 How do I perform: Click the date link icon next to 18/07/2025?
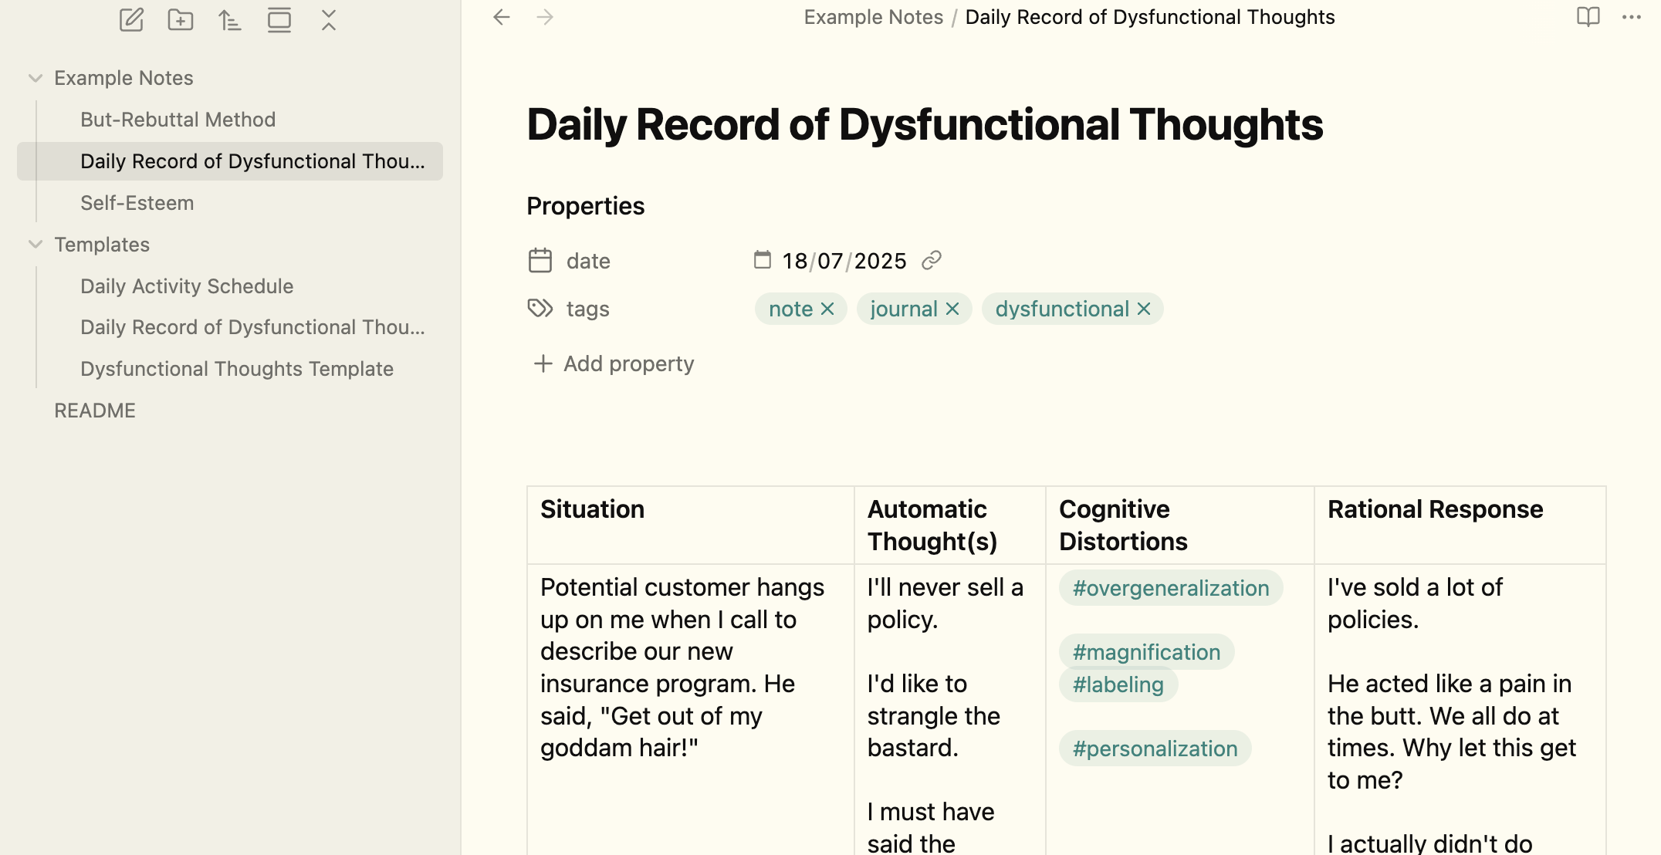pos(932,261)
